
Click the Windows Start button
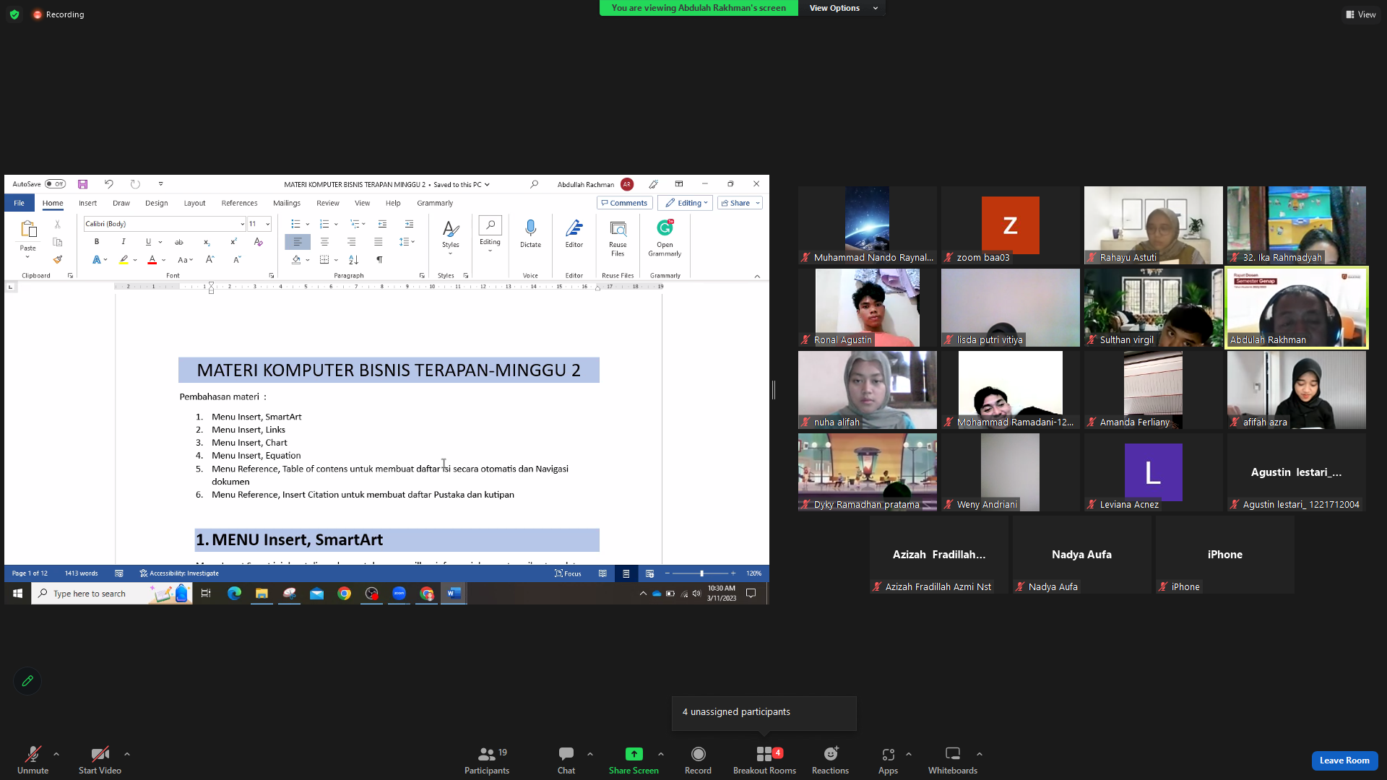(x=17, y=594)
